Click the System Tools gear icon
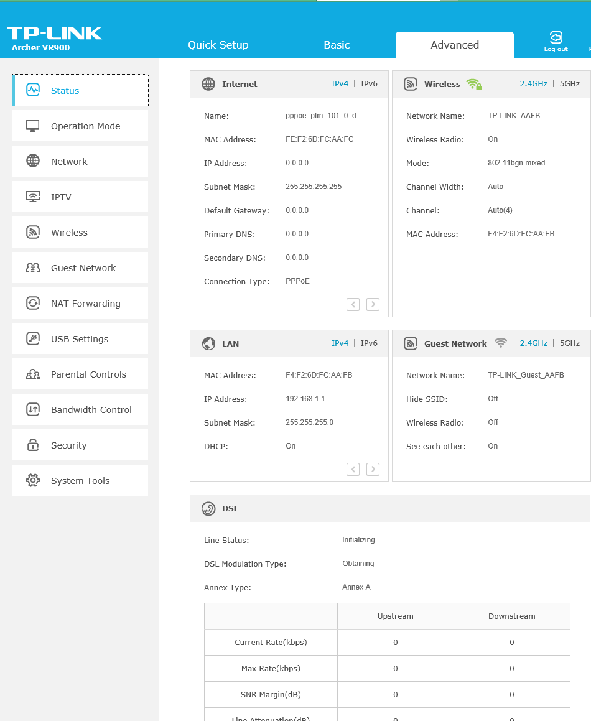591x721 pixels. click(33, 481)
